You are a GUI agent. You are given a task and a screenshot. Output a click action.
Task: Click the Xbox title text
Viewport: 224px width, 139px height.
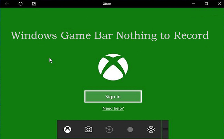[107, 4]
